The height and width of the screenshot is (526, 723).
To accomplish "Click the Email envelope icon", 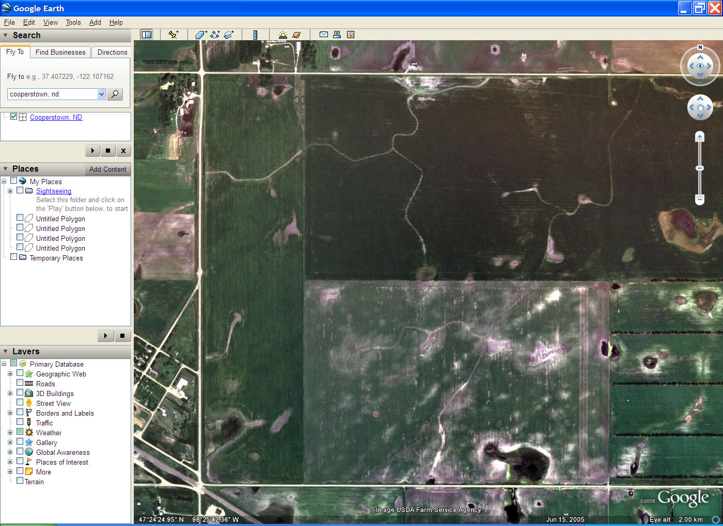I will coord(324,35).
